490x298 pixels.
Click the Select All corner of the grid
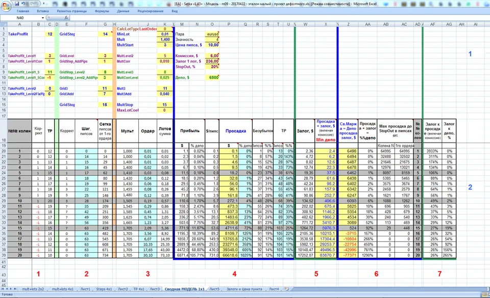point(4,24)
